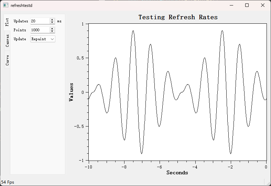Click the 54 Fps status bar text

[x=8, y=182]
